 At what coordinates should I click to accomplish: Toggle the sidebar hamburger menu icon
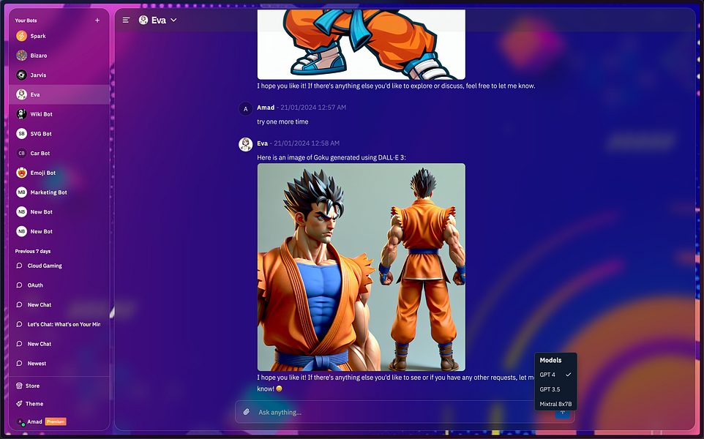(x=126, y=20)
